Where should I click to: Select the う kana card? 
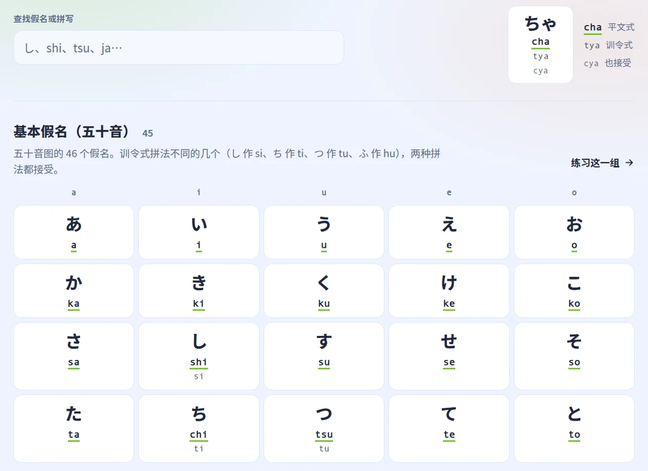coord(324,232)
